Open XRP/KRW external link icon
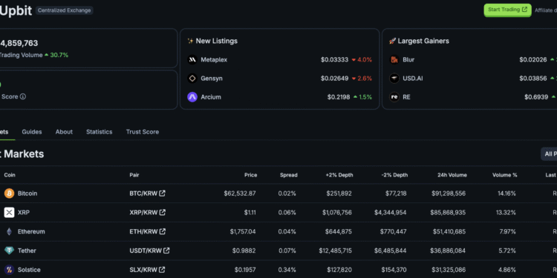 pyautogui.click(x=163, y=213)
